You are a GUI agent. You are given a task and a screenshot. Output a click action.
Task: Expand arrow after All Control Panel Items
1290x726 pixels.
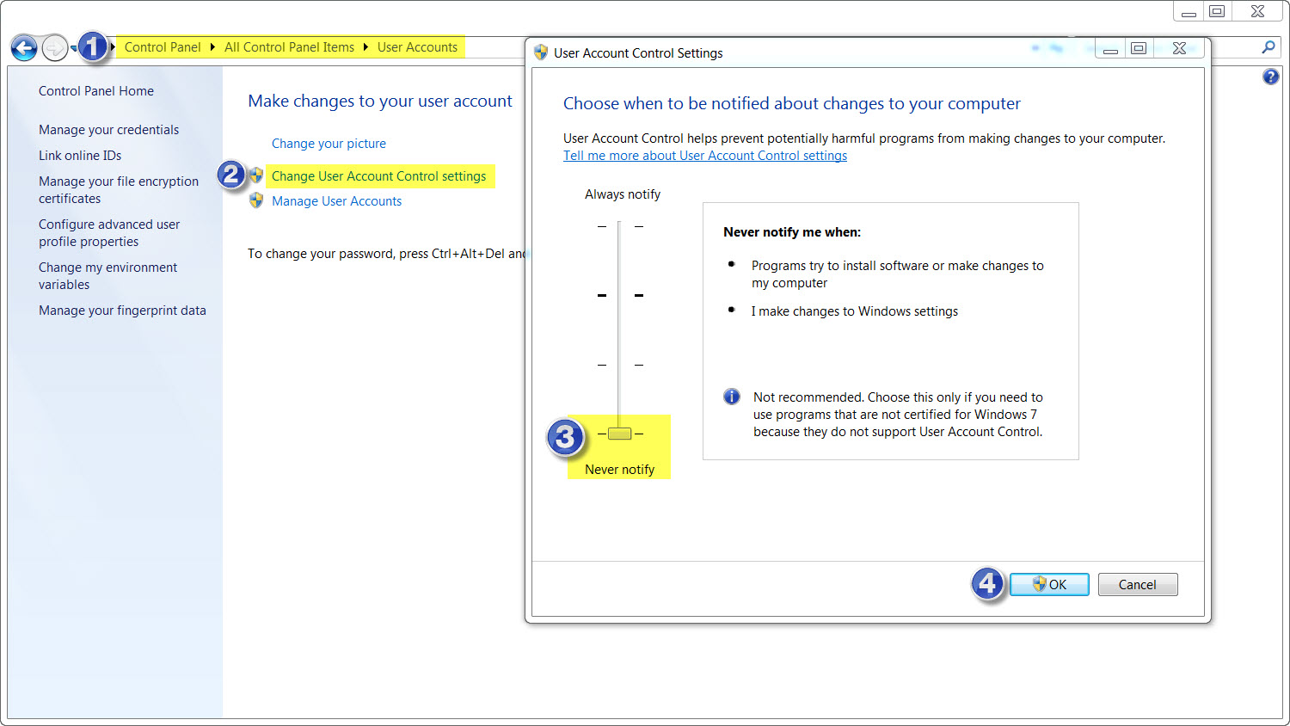365,47
